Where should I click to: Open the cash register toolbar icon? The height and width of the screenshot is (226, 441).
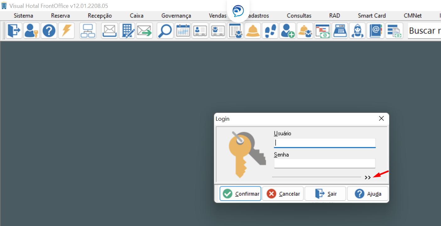click(340, 31)
